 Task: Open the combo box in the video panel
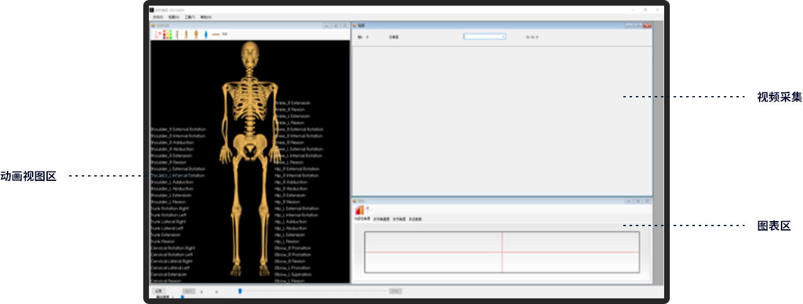coord(484,37)
